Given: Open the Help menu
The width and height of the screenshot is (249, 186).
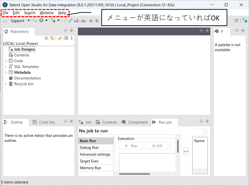Looking at the screenshot, I should pos(62,13).
